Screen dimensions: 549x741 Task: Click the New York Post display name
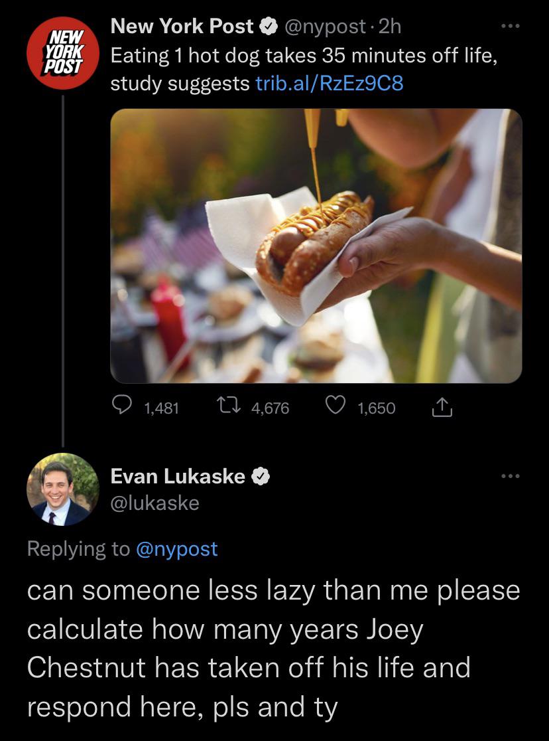[x=182, y=28]
